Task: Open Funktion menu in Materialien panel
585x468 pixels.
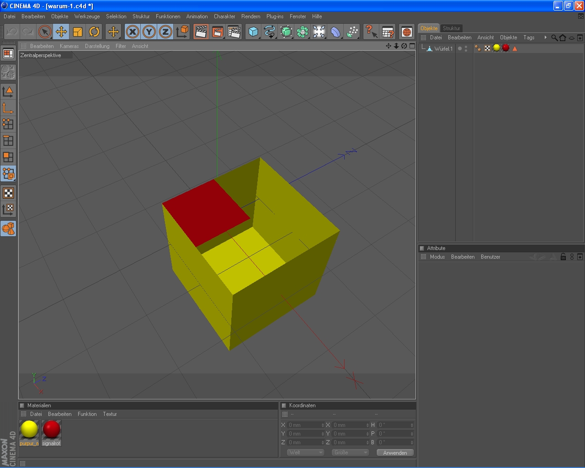Action: [x=87, y=414]
